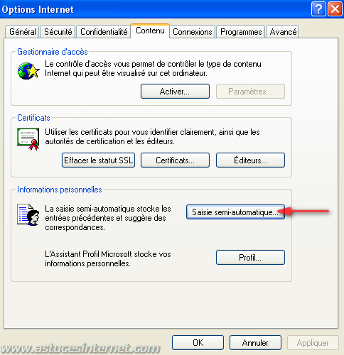The width and height of the screenshot is (344, 355).
Task: Open the Certificats... button
Action: pos(175,160)
